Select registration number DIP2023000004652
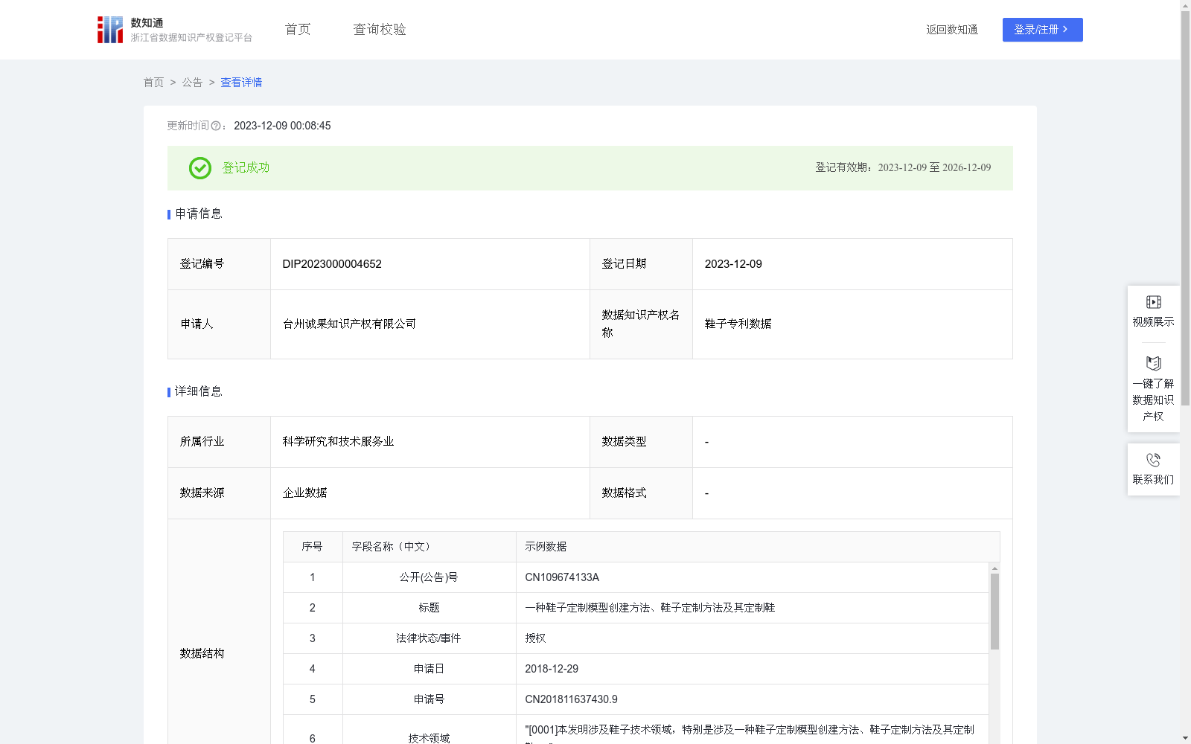 coord(332,264)
